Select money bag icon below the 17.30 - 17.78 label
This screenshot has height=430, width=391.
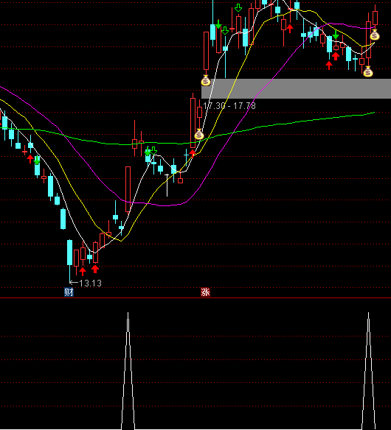pos(199,134)
